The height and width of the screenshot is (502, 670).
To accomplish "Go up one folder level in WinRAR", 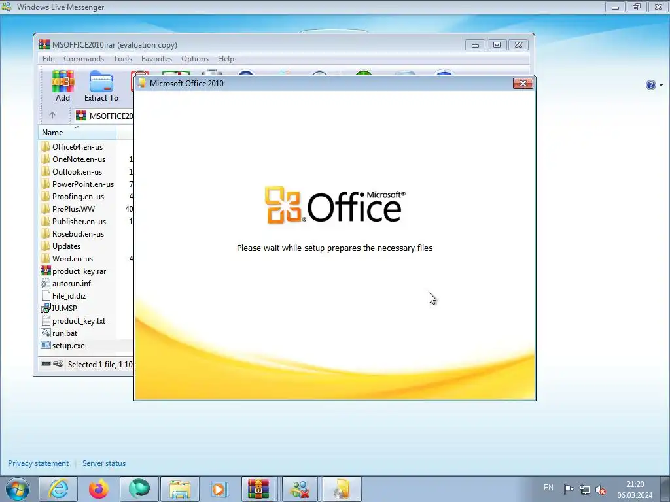I will (x=52, y=115).
